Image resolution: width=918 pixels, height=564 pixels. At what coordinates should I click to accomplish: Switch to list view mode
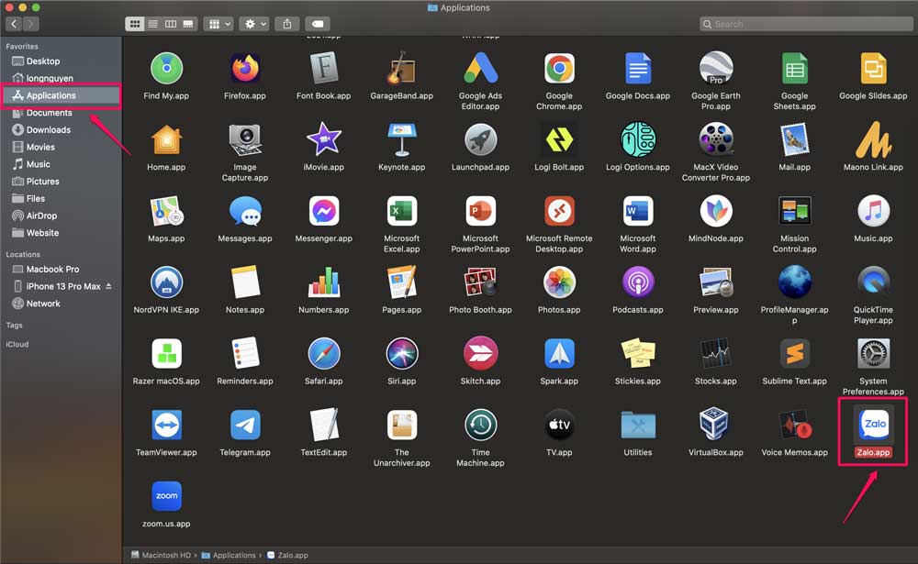pos(152,24)
